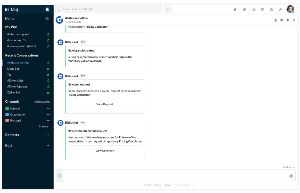The width and height of the screenshot is (300, 193).
Task: Click the attachment paperclip icon
Action: [59, 176]
